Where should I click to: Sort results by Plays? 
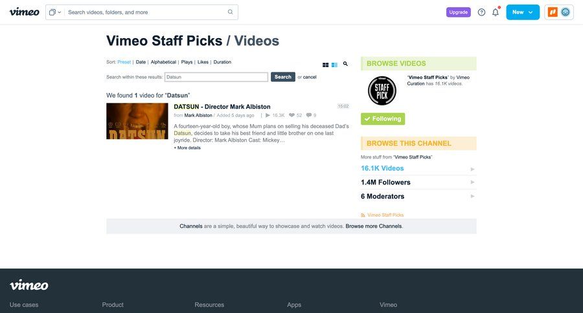point(187,62)
